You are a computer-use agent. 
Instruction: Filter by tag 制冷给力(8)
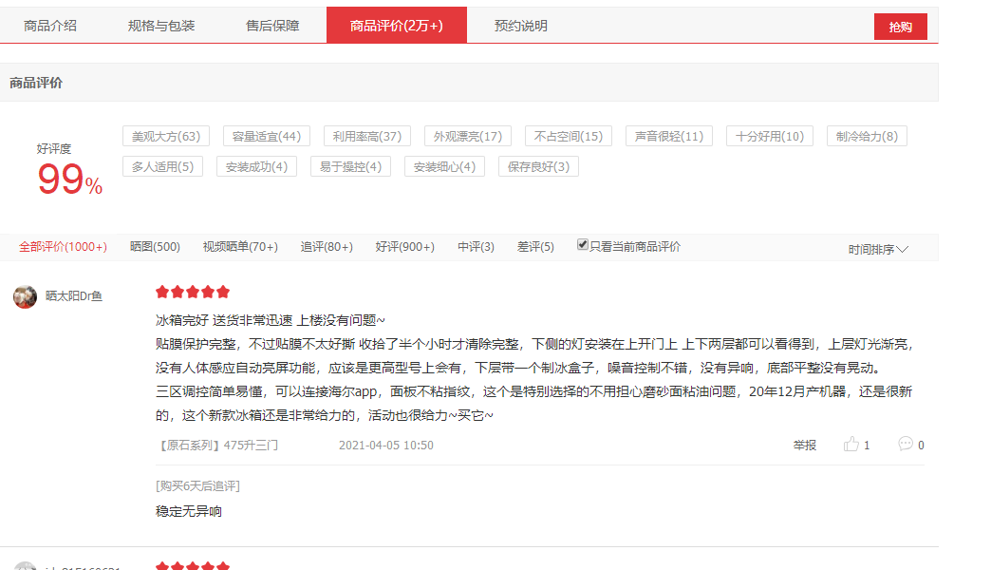tap(867, 136)
